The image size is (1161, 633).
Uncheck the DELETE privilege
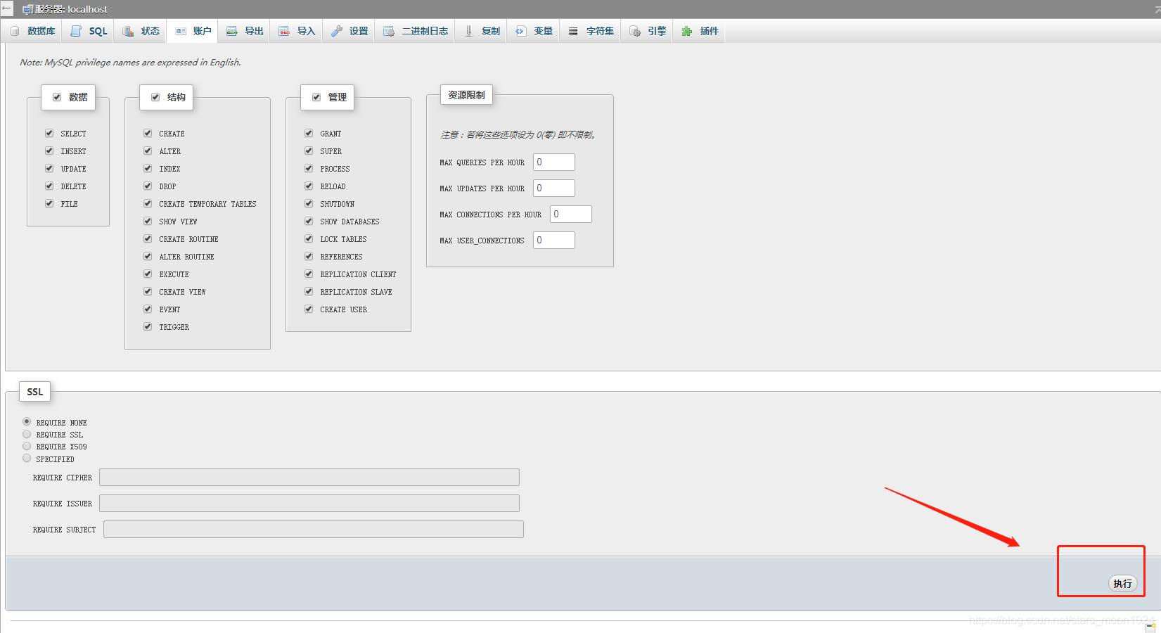pyautogui.click(x=49, y=186)
